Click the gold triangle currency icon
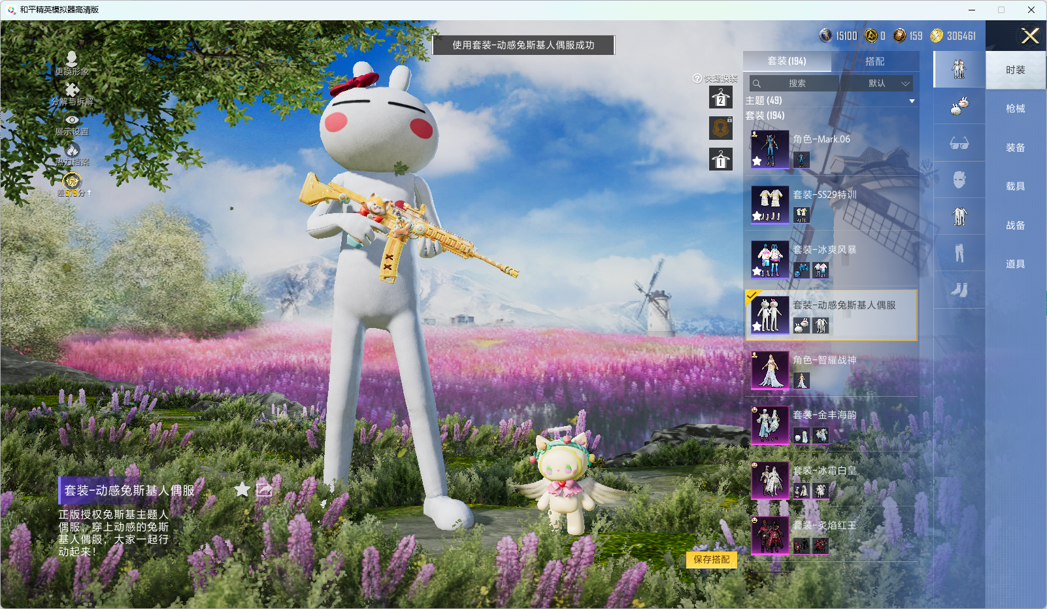This screenshot has width=1047, height=609. click(871, 35)
